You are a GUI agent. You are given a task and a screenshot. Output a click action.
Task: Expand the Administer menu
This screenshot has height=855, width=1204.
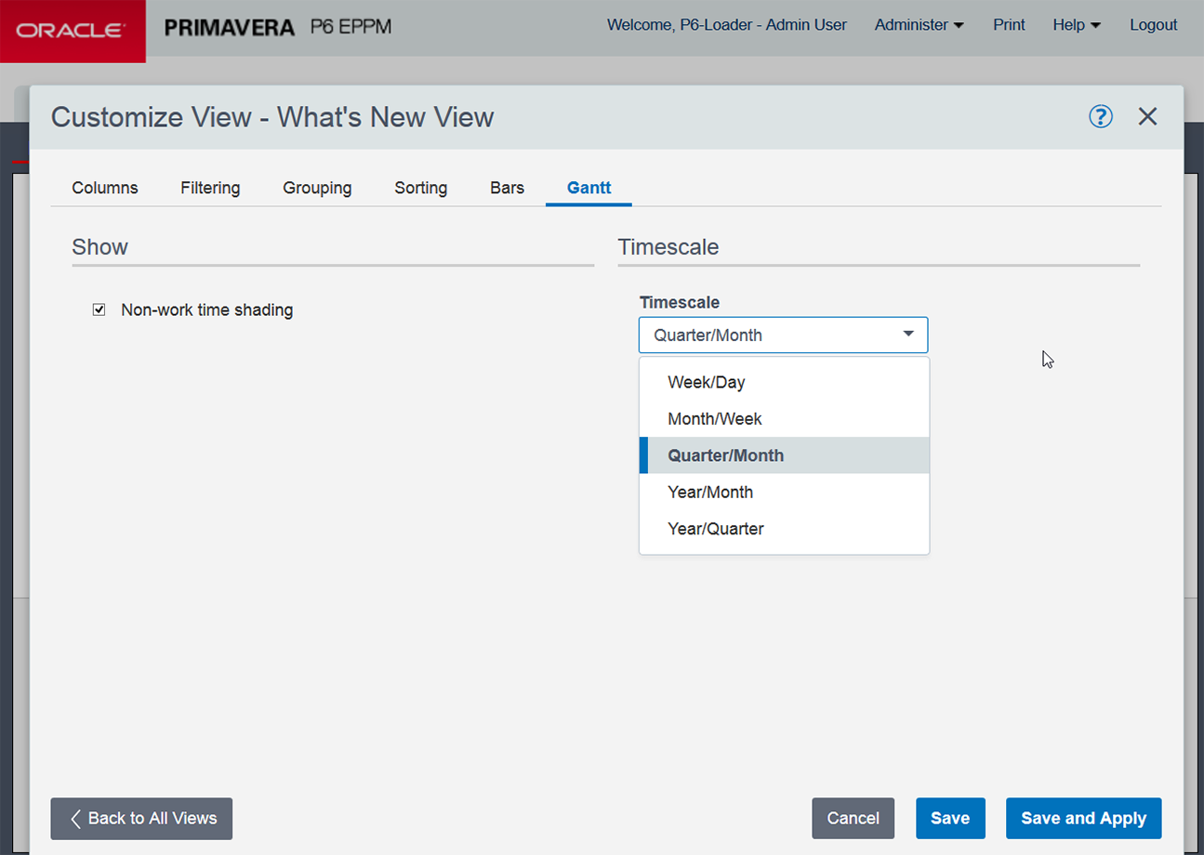click(x=919, y=25)
